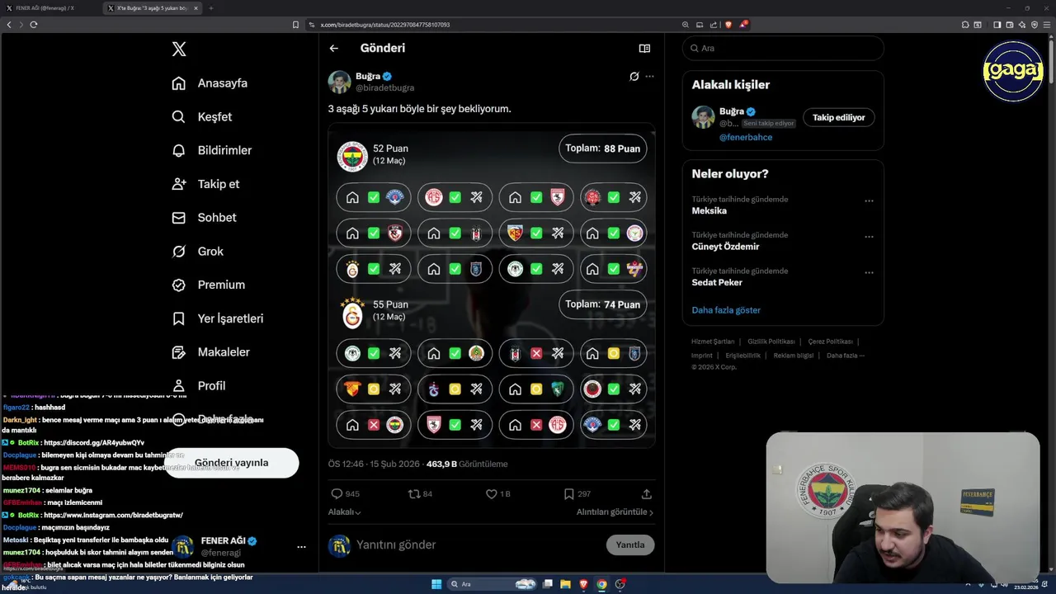Image resolution: width=1056 pixels, height=594 pixels.
Task: Reload the page in the browser toolbar
Action: point(34,25)
